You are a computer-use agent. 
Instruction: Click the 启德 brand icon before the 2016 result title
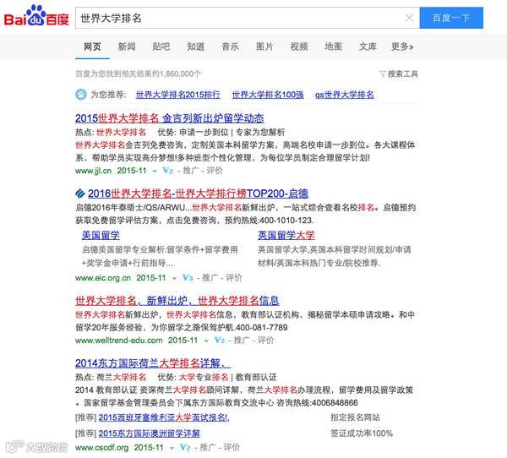80,194
